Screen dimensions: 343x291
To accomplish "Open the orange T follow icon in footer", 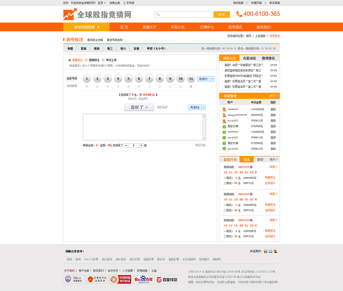I will (x=275, y=251).
